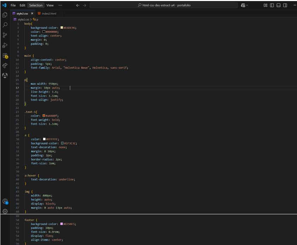The height and width of the screenshot is (245, 297).
Task: Click the main selector on line 9
Action: click(28, 56)
